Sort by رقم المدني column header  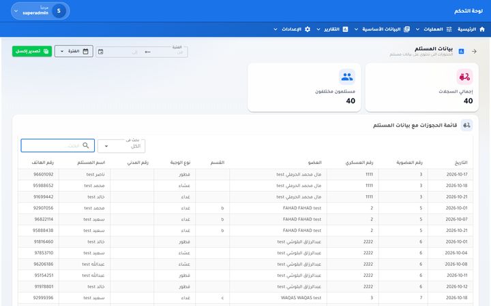(x=138, y=163)
